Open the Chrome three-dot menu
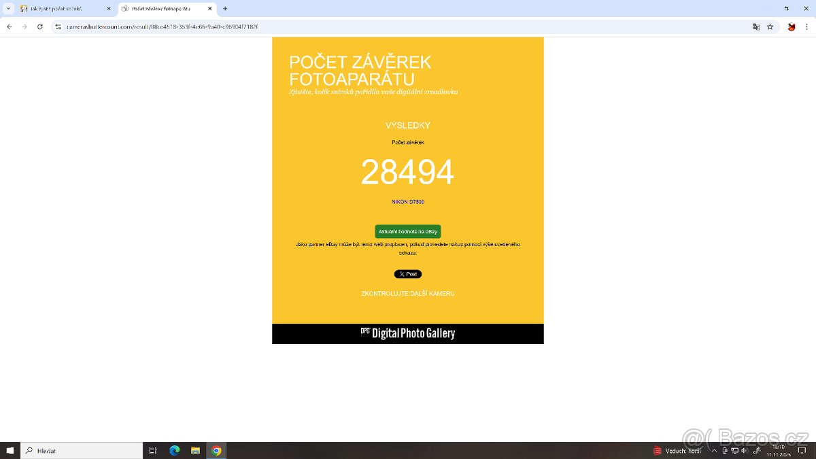This screenshot has height=459, width=816. click(807, 27)
